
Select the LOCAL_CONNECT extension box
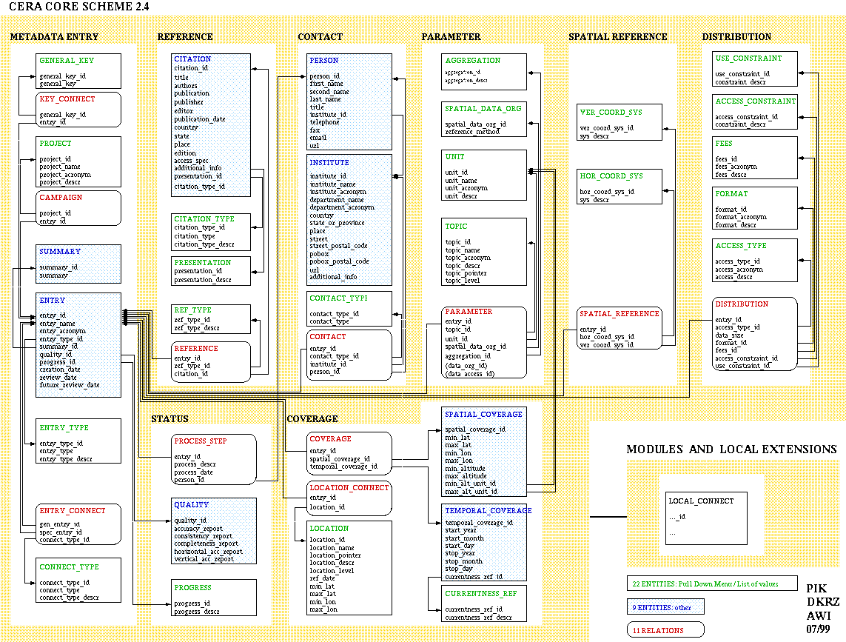[706, 518]
